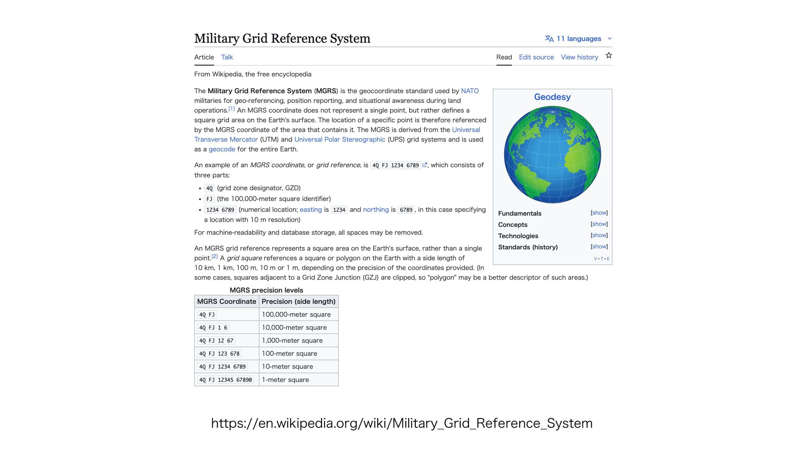
Task: Select the Article tab
Action: coord(204,57)
